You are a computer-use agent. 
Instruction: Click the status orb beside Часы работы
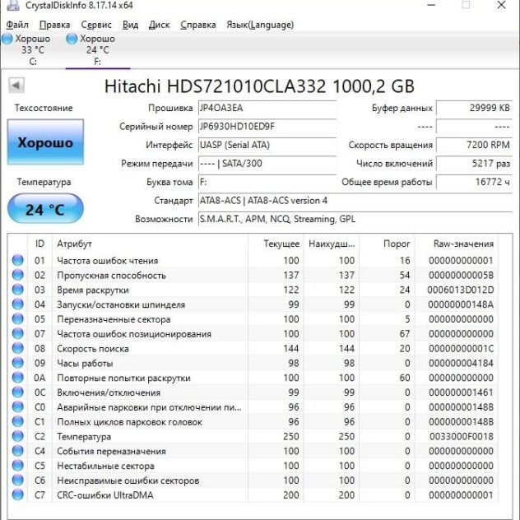17,364
